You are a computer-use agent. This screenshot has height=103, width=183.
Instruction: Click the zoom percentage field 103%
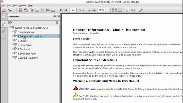102,10
